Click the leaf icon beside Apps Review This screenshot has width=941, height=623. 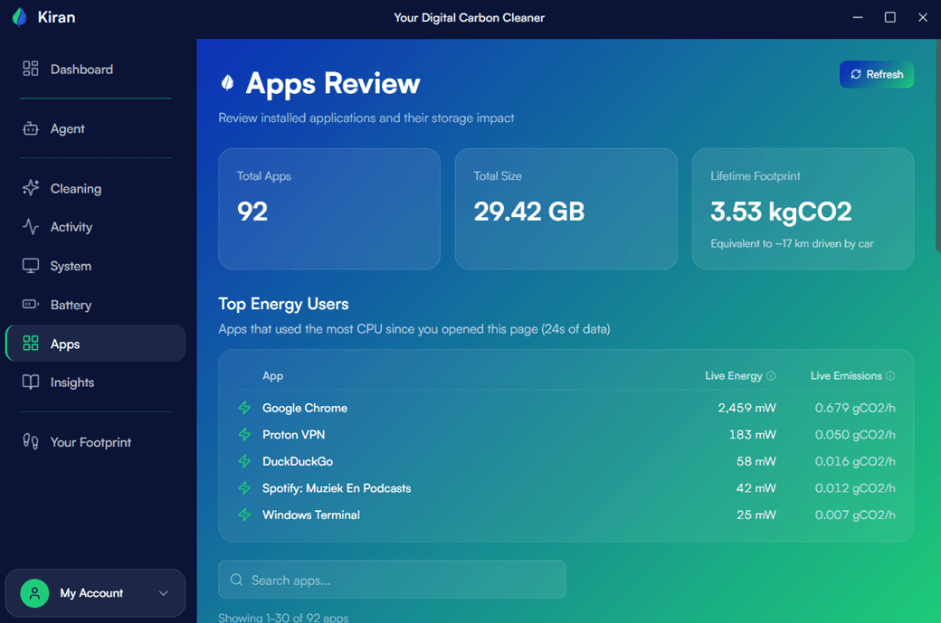point(227,83)
